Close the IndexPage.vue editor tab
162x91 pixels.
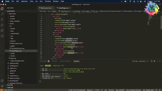70,8
